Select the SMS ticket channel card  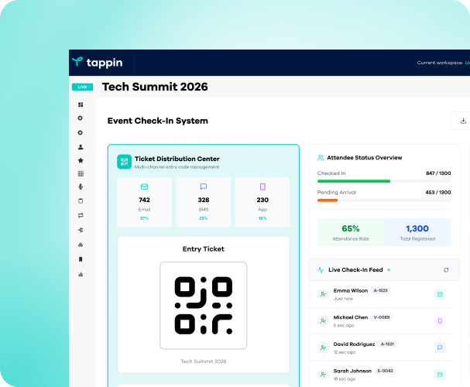coord(204,202)
